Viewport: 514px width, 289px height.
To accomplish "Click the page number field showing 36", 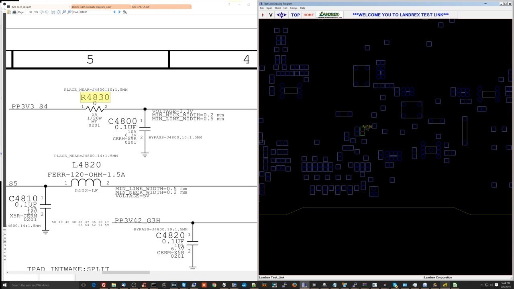I will point(29,12).
